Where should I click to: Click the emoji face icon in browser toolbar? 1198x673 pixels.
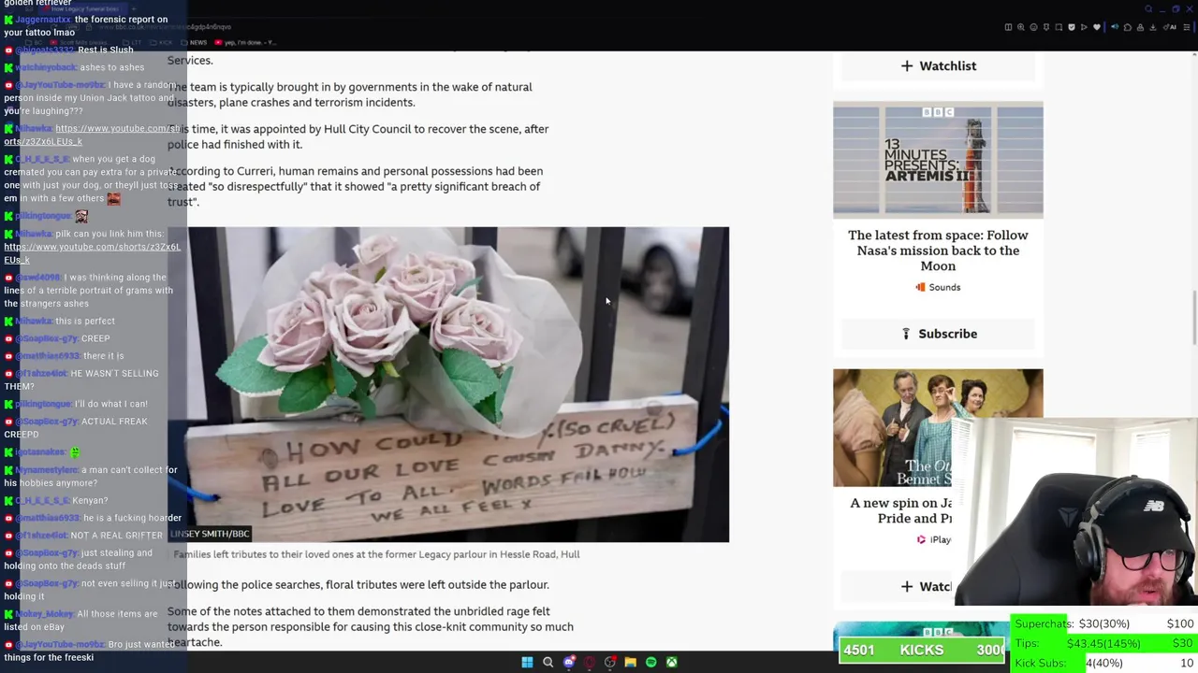tap(1033, 27)
